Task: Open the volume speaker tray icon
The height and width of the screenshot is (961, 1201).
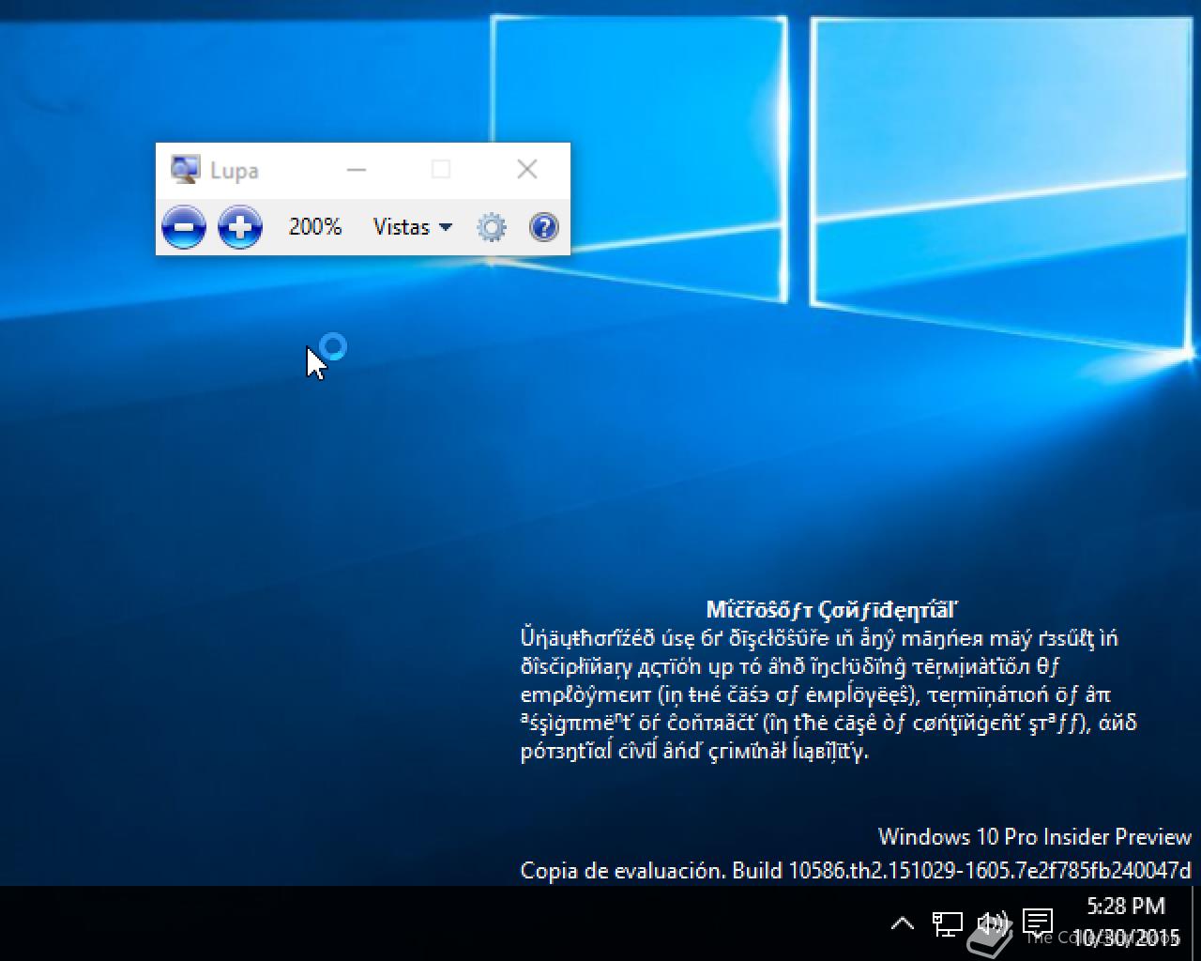Action: click(992, 923)
